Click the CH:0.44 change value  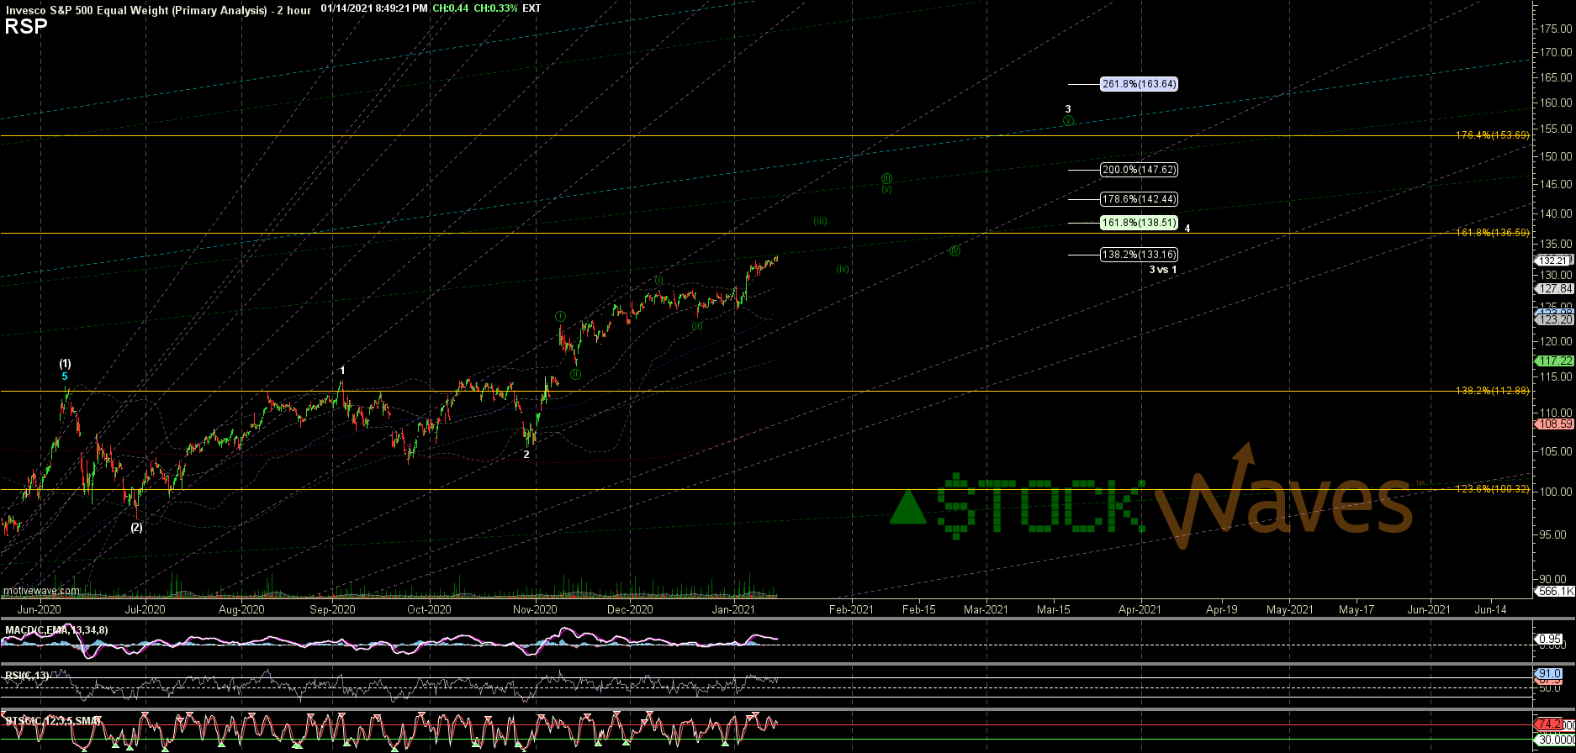pyautogui.click(x=450, y=8)
